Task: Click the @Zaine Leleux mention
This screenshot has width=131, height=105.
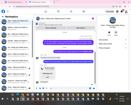Action: (88, 52)
